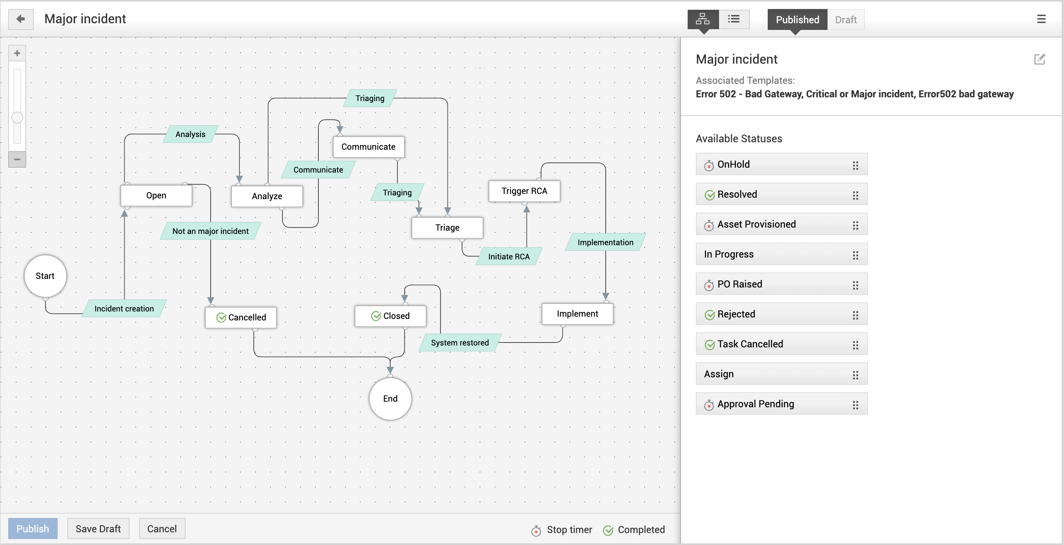Select the Published tab

[797, 19]
